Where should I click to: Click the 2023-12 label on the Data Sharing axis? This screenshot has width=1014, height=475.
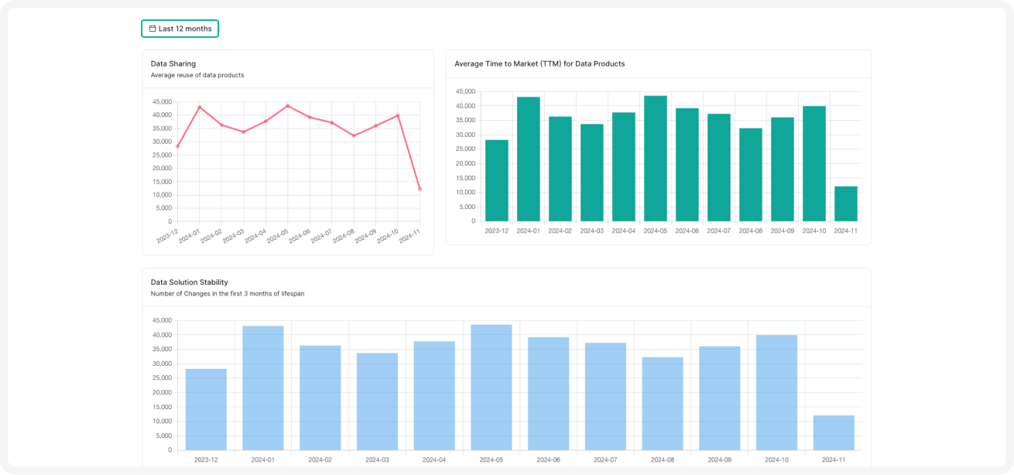click(166, 237)
